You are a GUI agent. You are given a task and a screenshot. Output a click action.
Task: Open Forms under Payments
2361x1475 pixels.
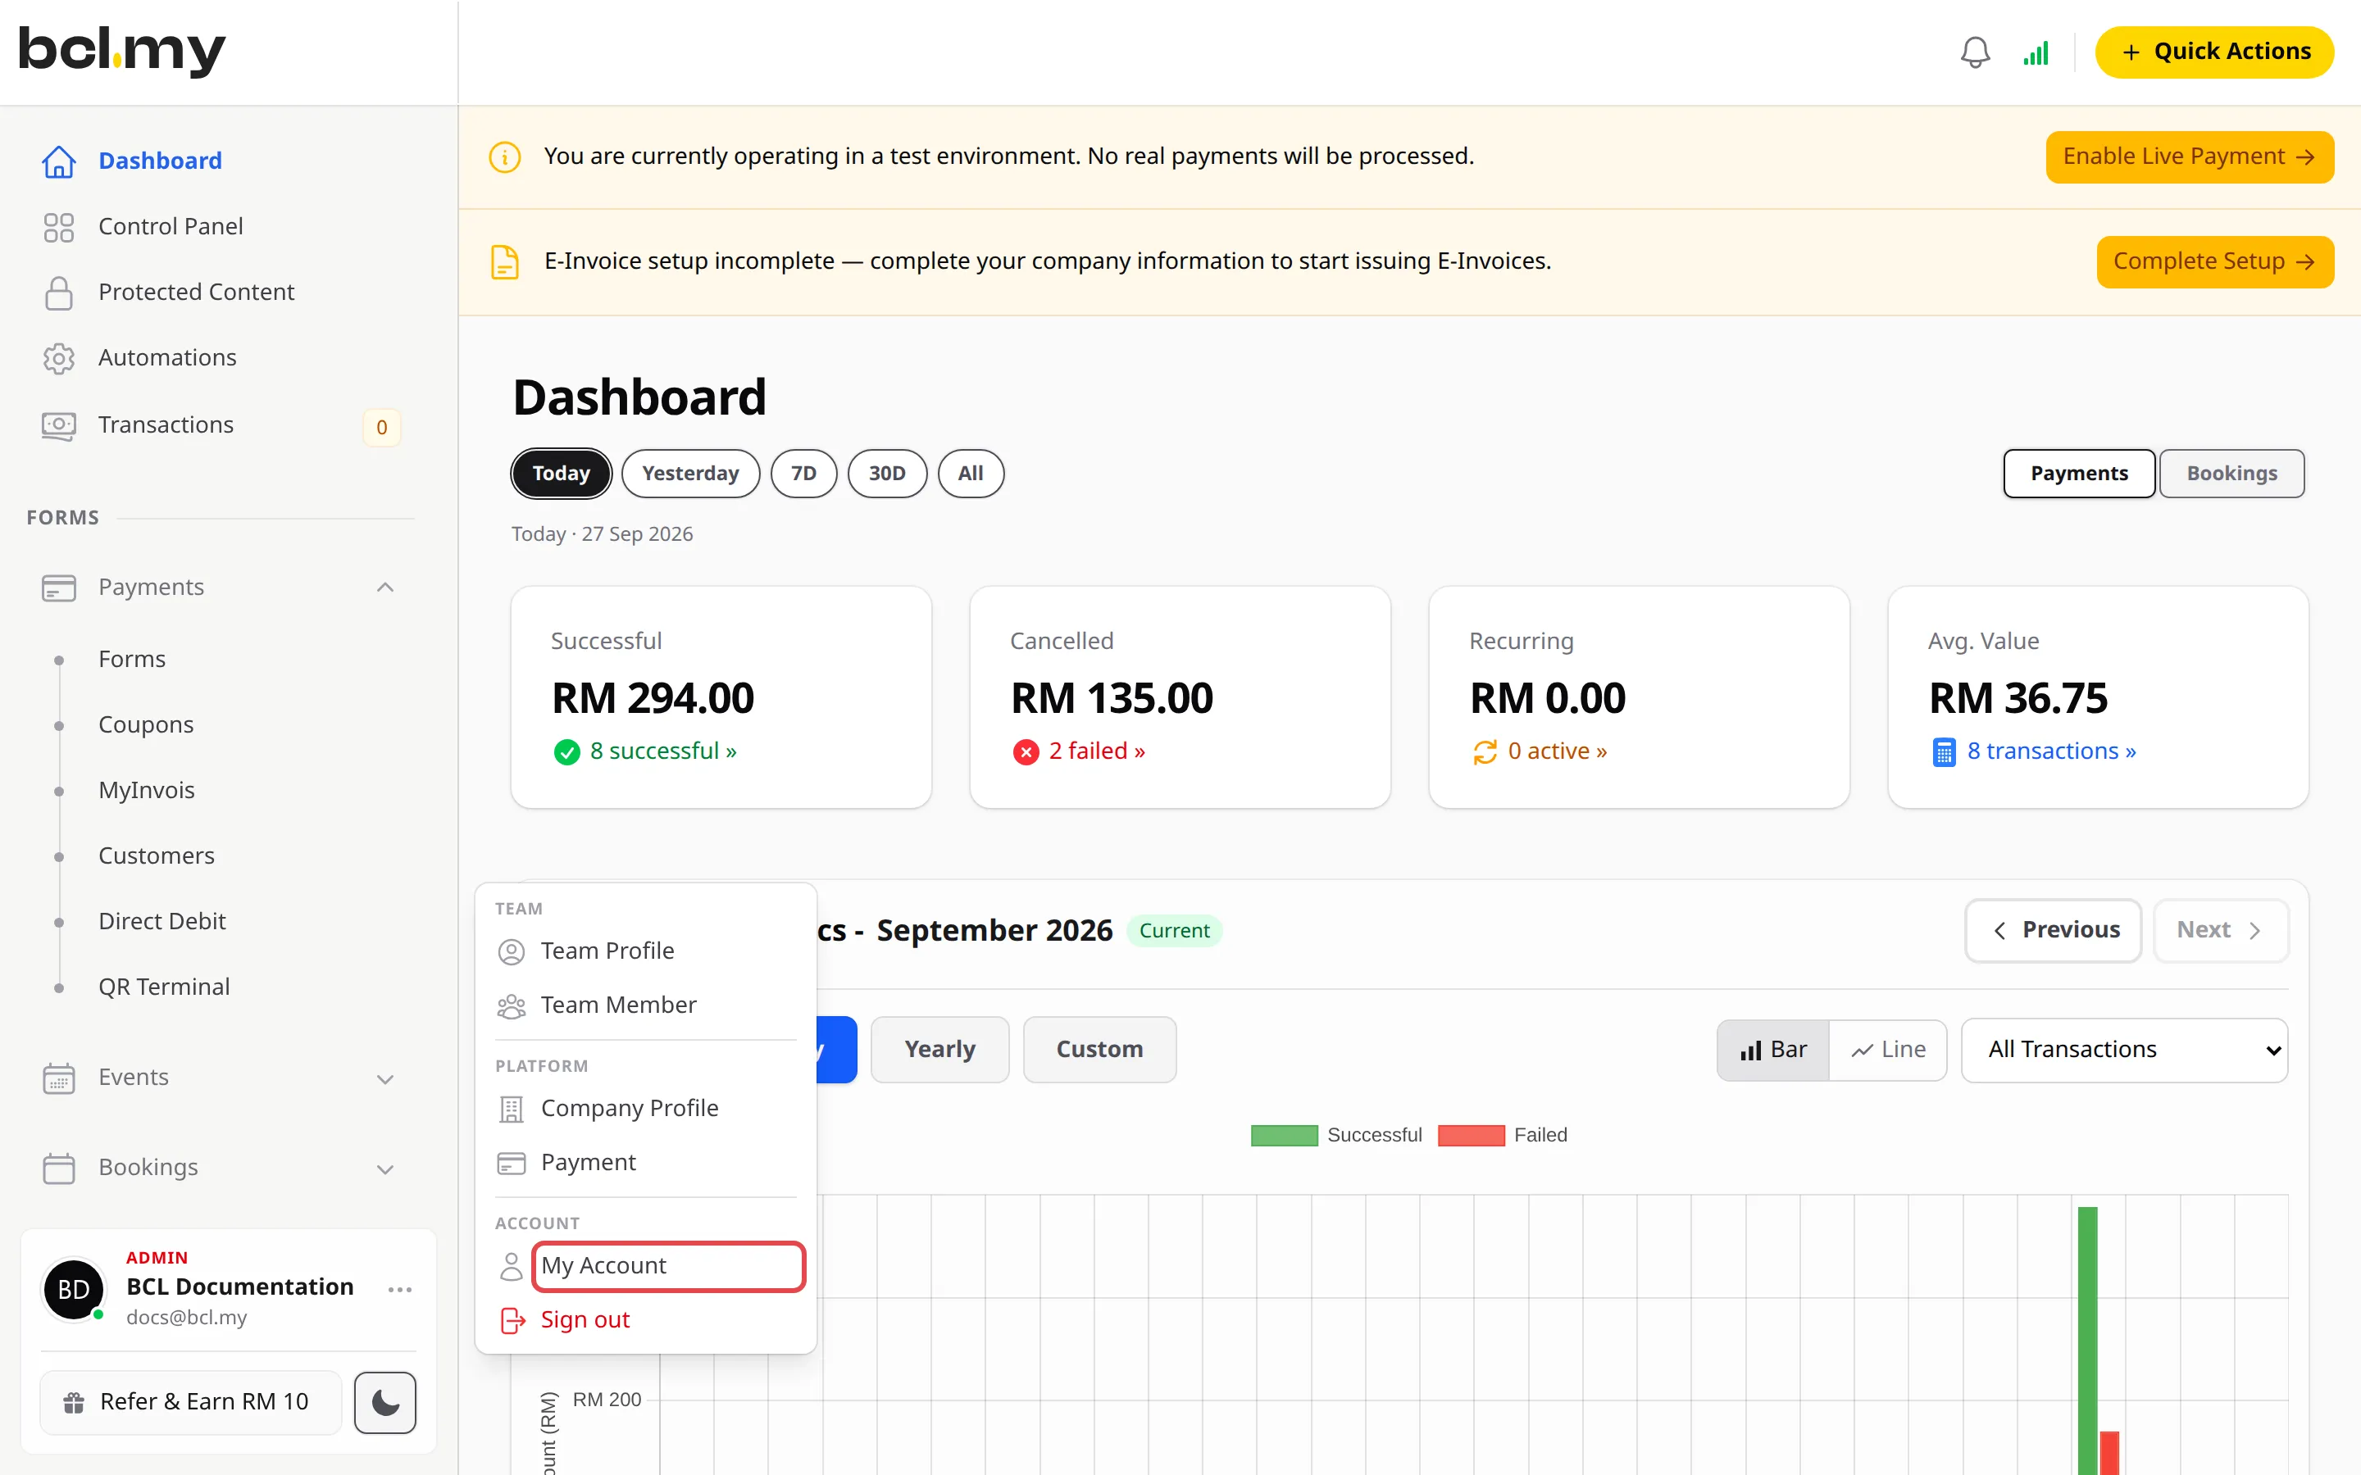click(132, 660)
